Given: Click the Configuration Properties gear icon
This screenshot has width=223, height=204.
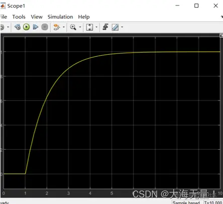Looking at the screenshot, I should click(2, 27).
